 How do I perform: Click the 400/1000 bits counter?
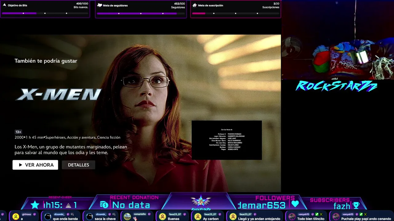coord(82,4)
